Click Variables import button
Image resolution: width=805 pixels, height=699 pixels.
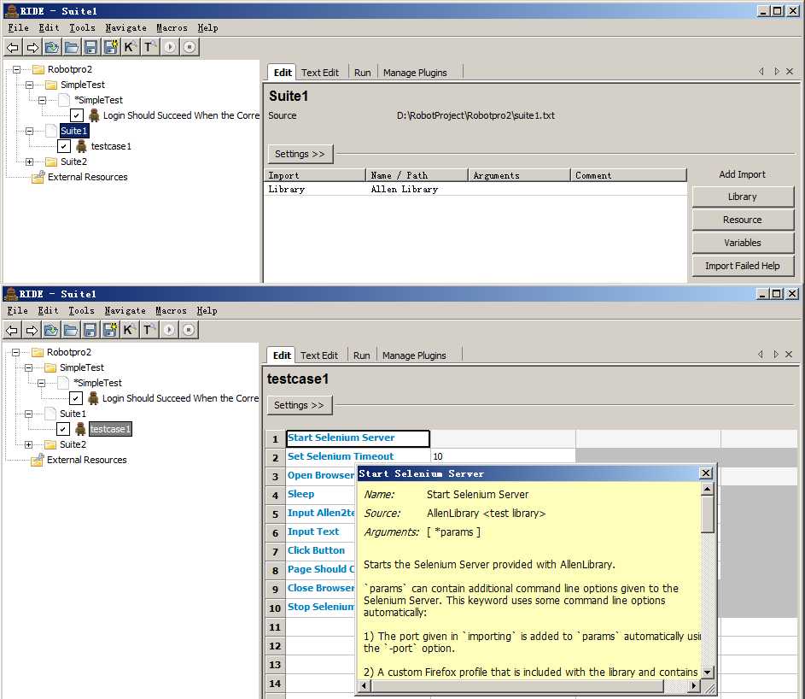click(x=743, y=243)
